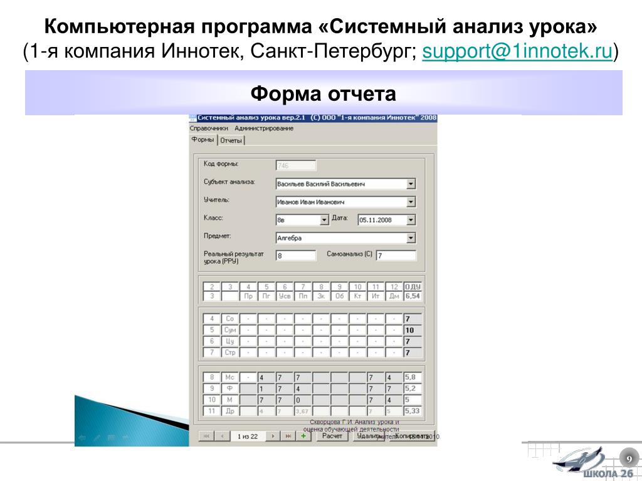Click the record counter '1 из 22'
This screenshot has width=642, height=481.
click(248, 437)
